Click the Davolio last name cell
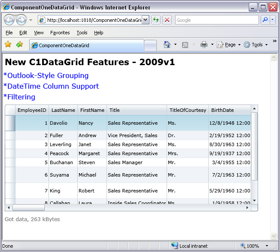This screenshot has width=280, height=252. pyautogui.click(x=63, y=123)
